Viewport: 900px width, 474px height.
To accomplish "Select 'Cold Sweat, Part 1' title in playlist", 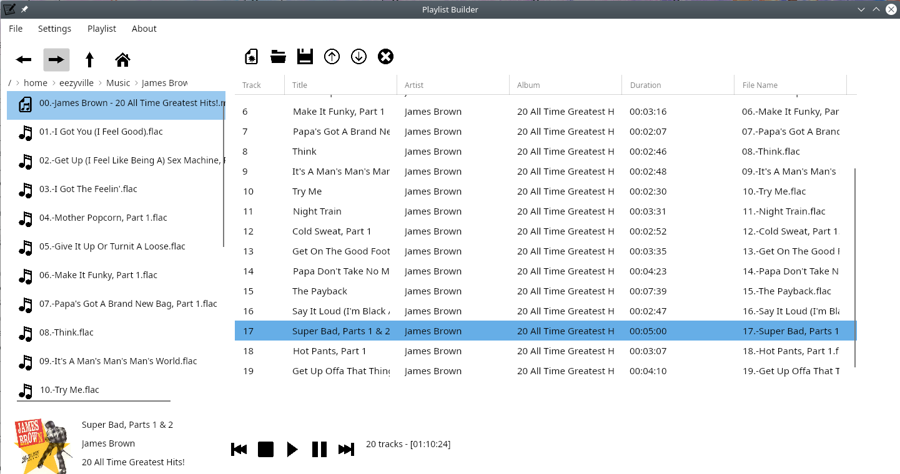I will point(332,231).
